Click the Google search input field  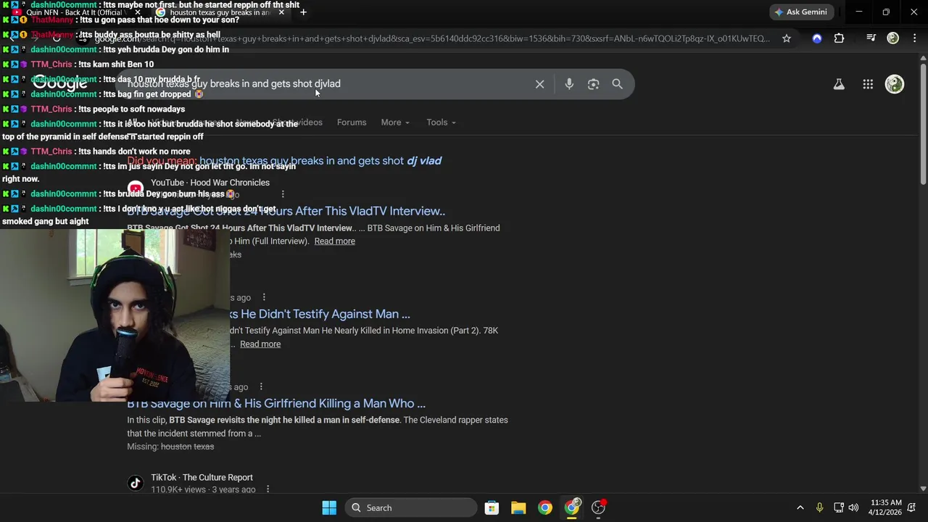326,84
